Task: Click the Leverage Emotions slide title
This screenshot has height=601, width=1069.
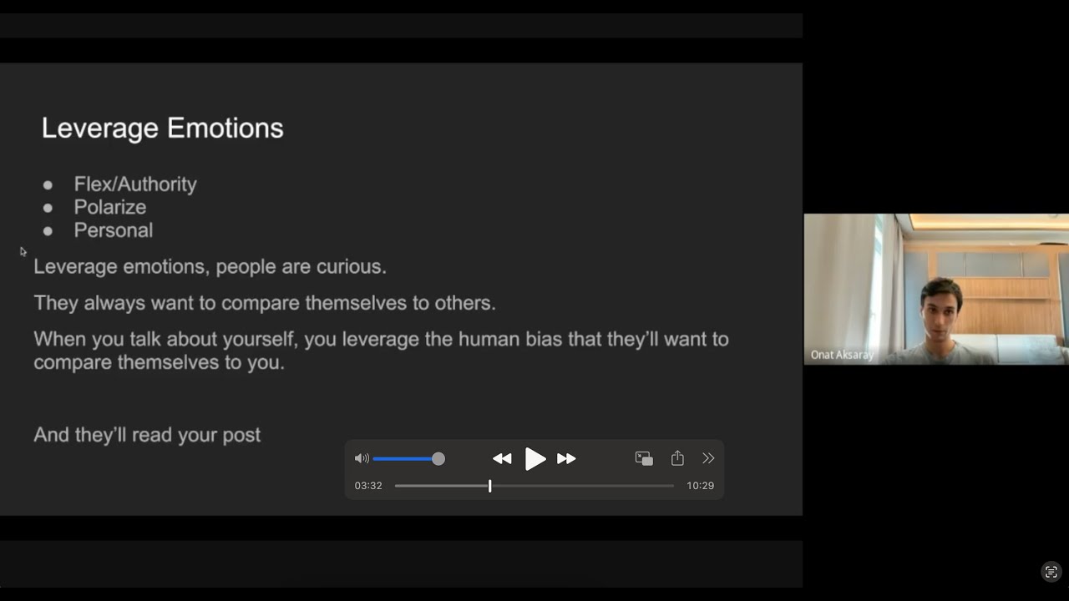Action: (x=163, y=128)
